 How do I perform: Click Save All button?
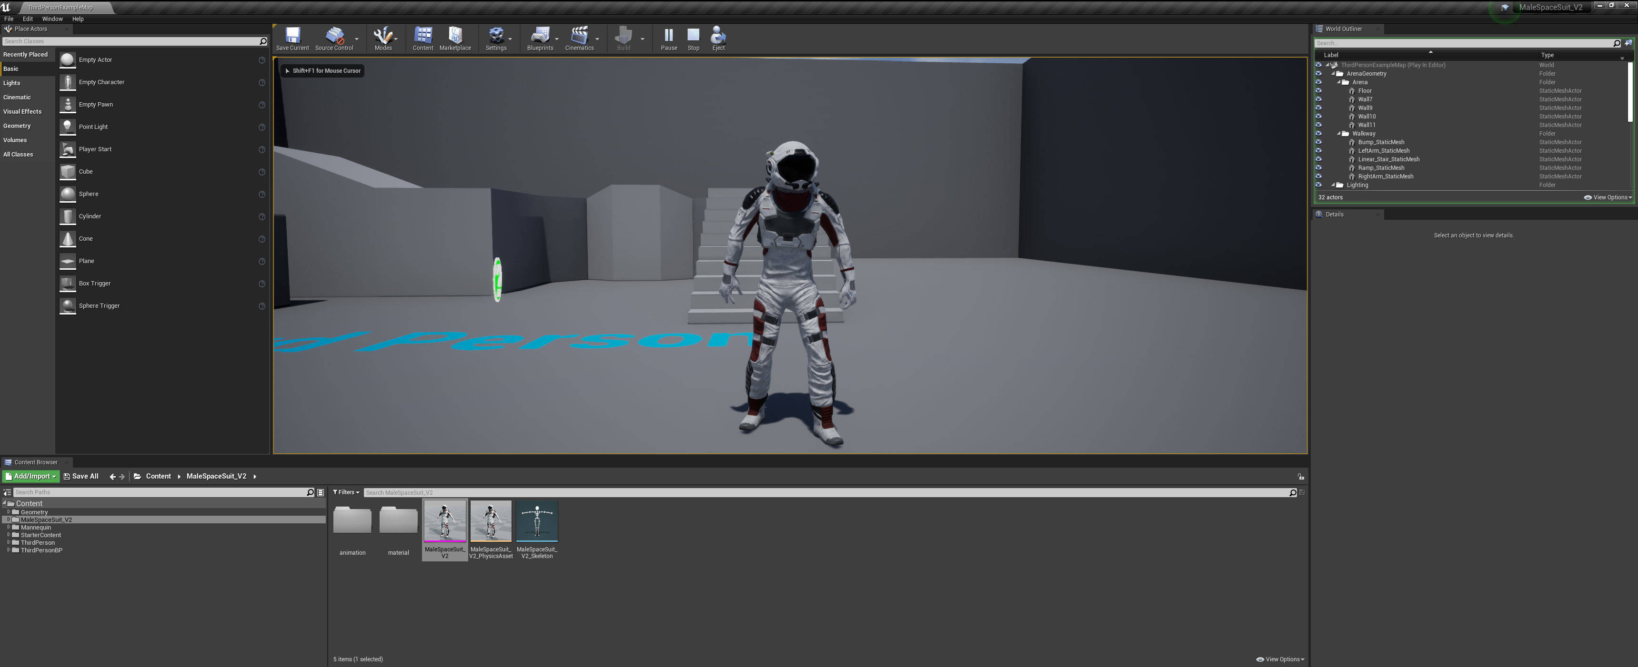(x=81, y=476)
